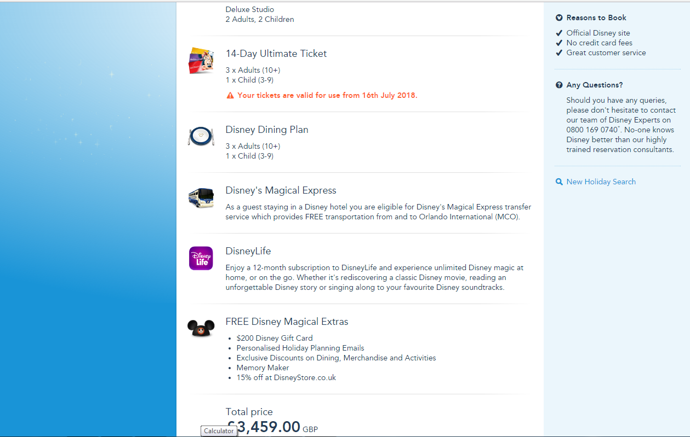
Task: Open the New Holiday Search link
Action: pos(601,182)
